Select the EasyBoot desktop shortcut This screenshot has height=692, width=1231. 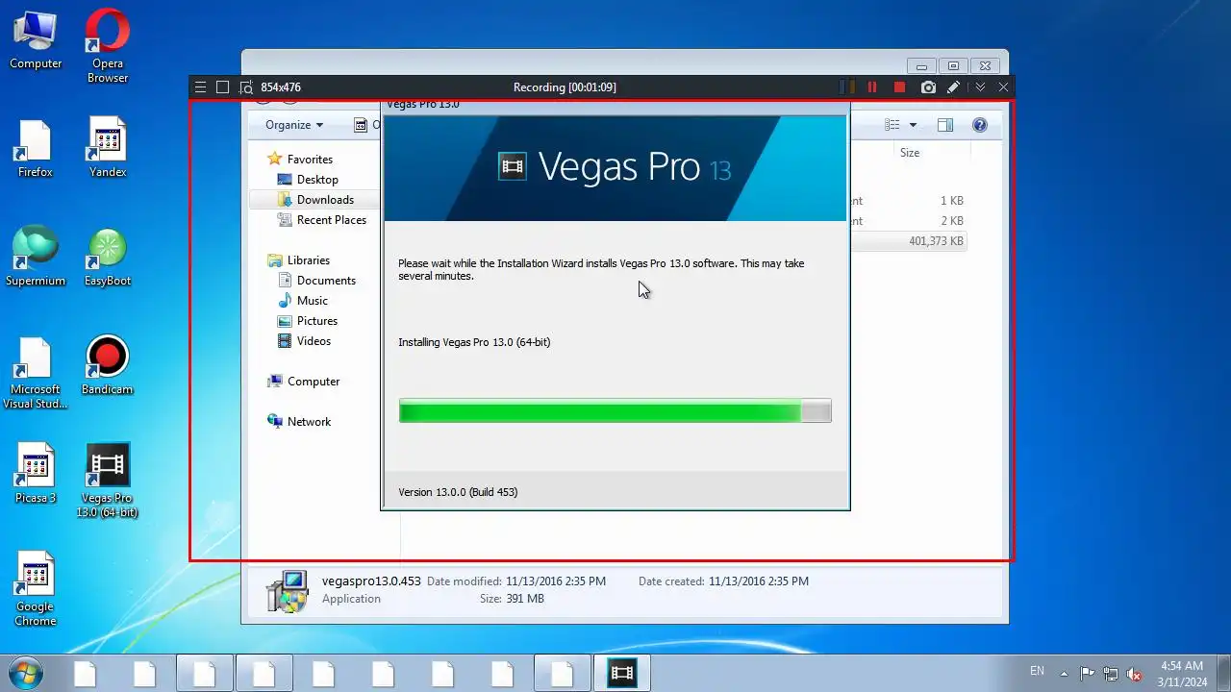click(x=108, y=257)
